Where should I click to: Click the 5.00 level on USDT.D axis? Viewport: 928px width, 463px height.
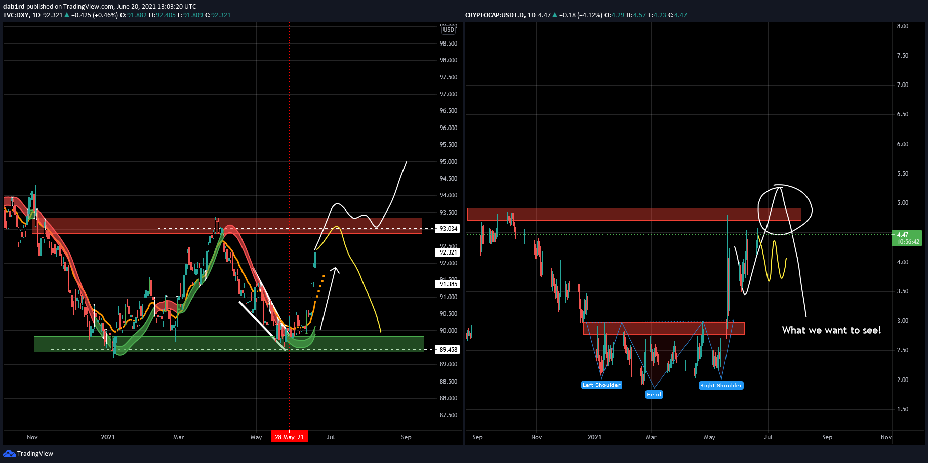pyautogui.click(x=903, y=203)
